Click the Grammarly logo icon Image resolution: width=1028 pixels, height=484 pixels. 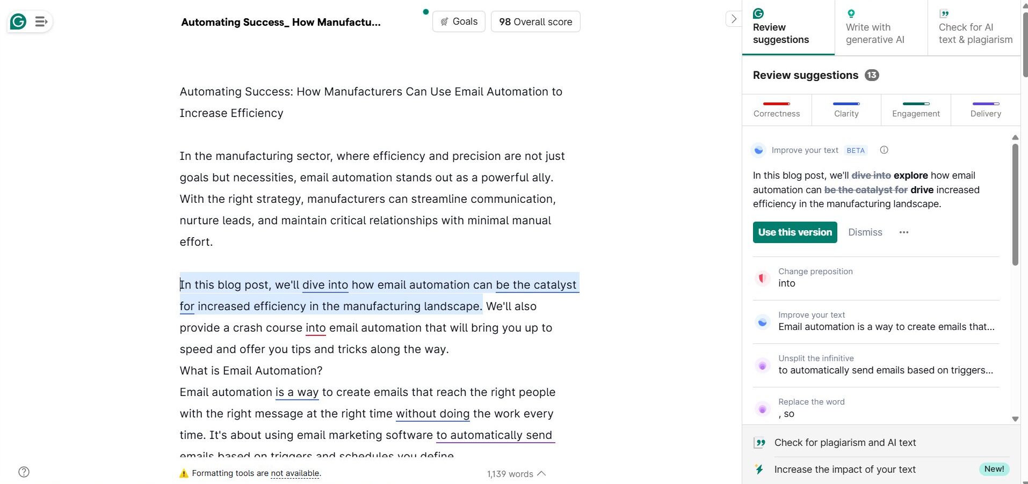[18, 22]
